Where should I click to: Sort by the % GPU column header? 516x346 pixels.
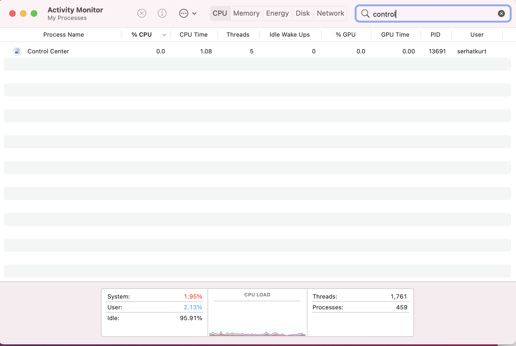click(x=345, y=34)
